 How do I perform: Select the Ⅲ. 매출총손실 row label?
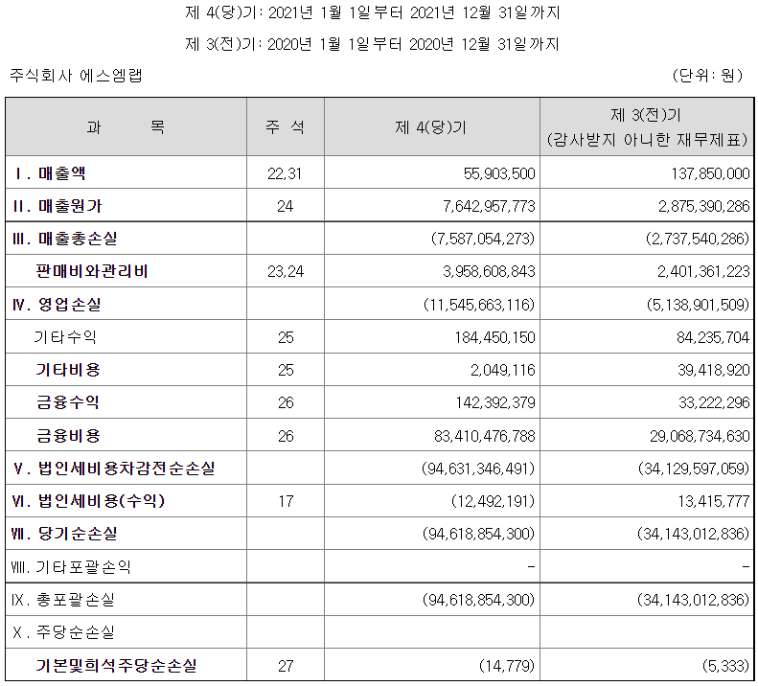65,239
